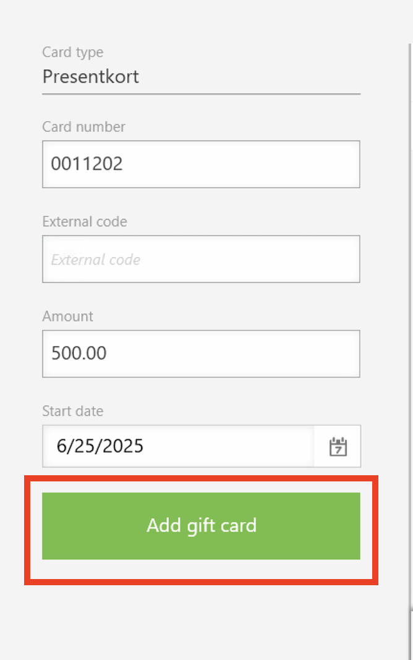The image size is (413, 660).
Task: Select the Presentkort card type value
Action: pyautogui.click(x=90, y=77)
